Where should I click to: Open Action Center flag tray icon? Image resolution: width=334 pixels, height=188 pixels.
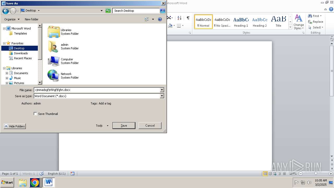tap(296, 183)
